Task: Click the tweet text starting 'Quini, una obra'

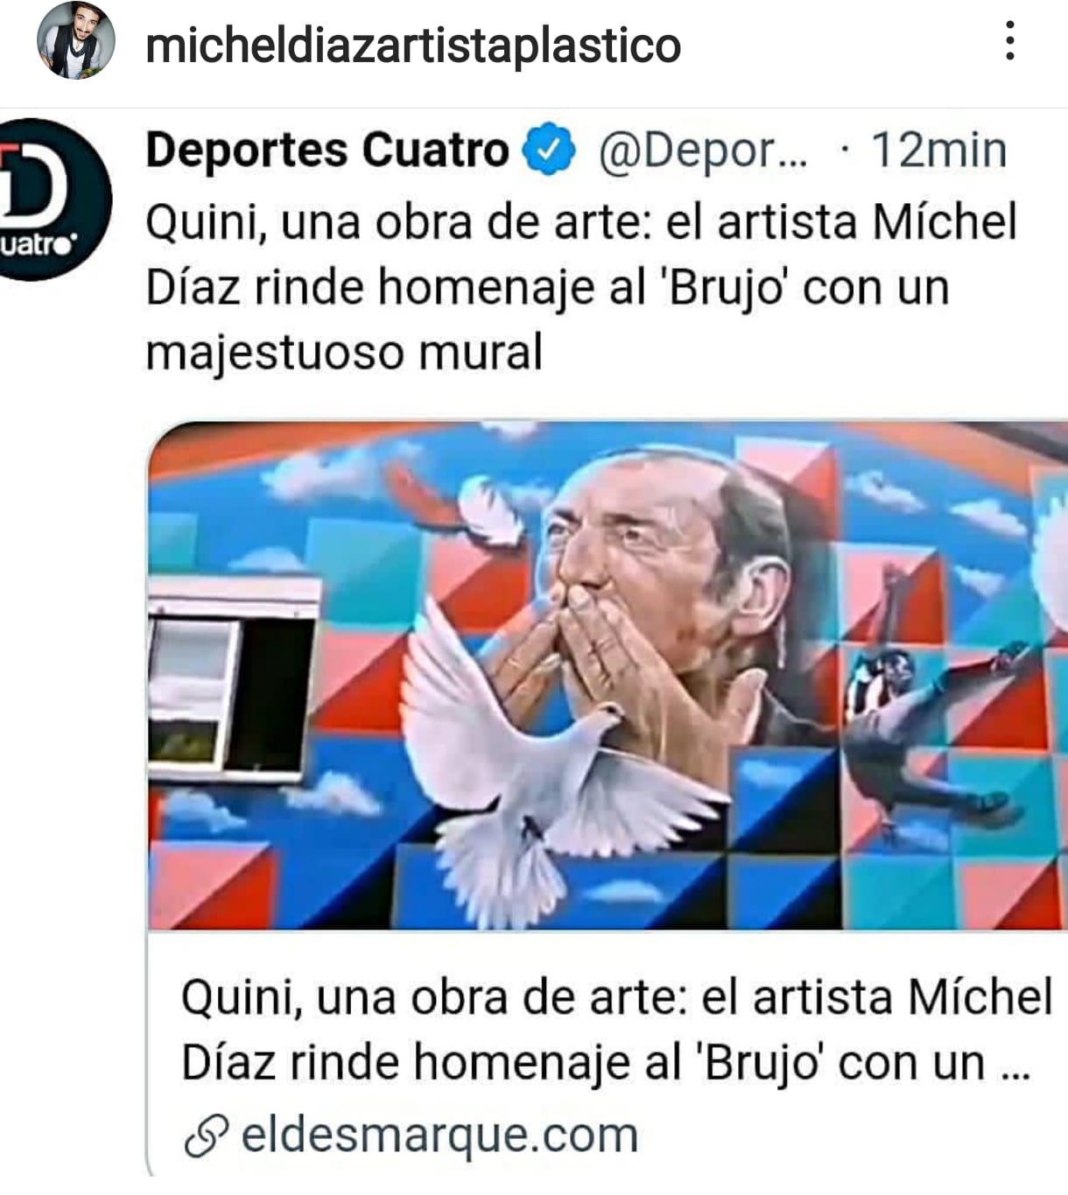Action: coord(581,287)
